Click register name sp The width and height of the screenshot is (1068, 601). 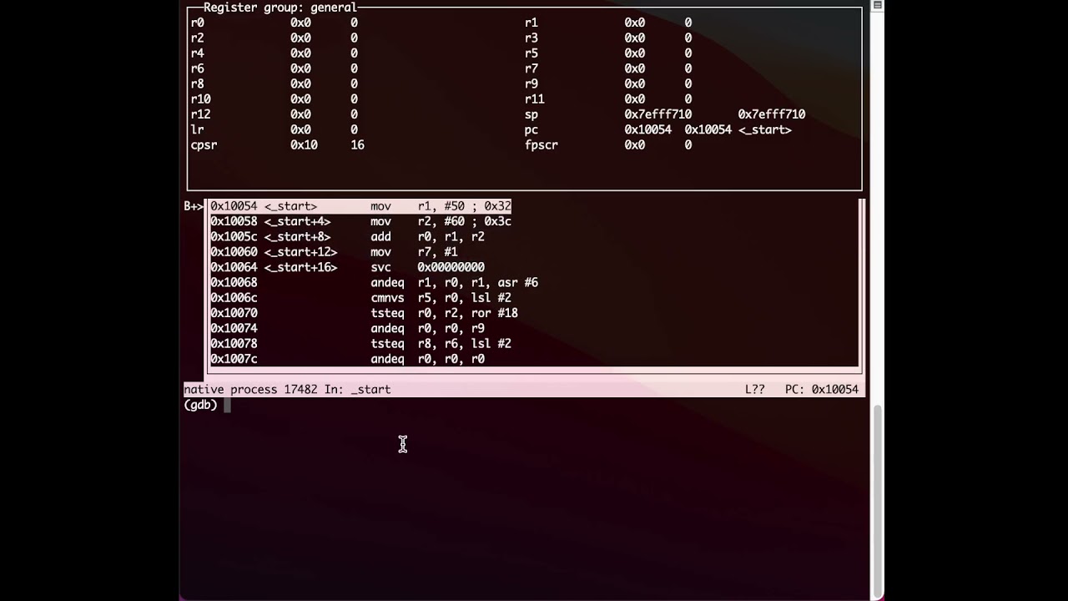(531, 114)
